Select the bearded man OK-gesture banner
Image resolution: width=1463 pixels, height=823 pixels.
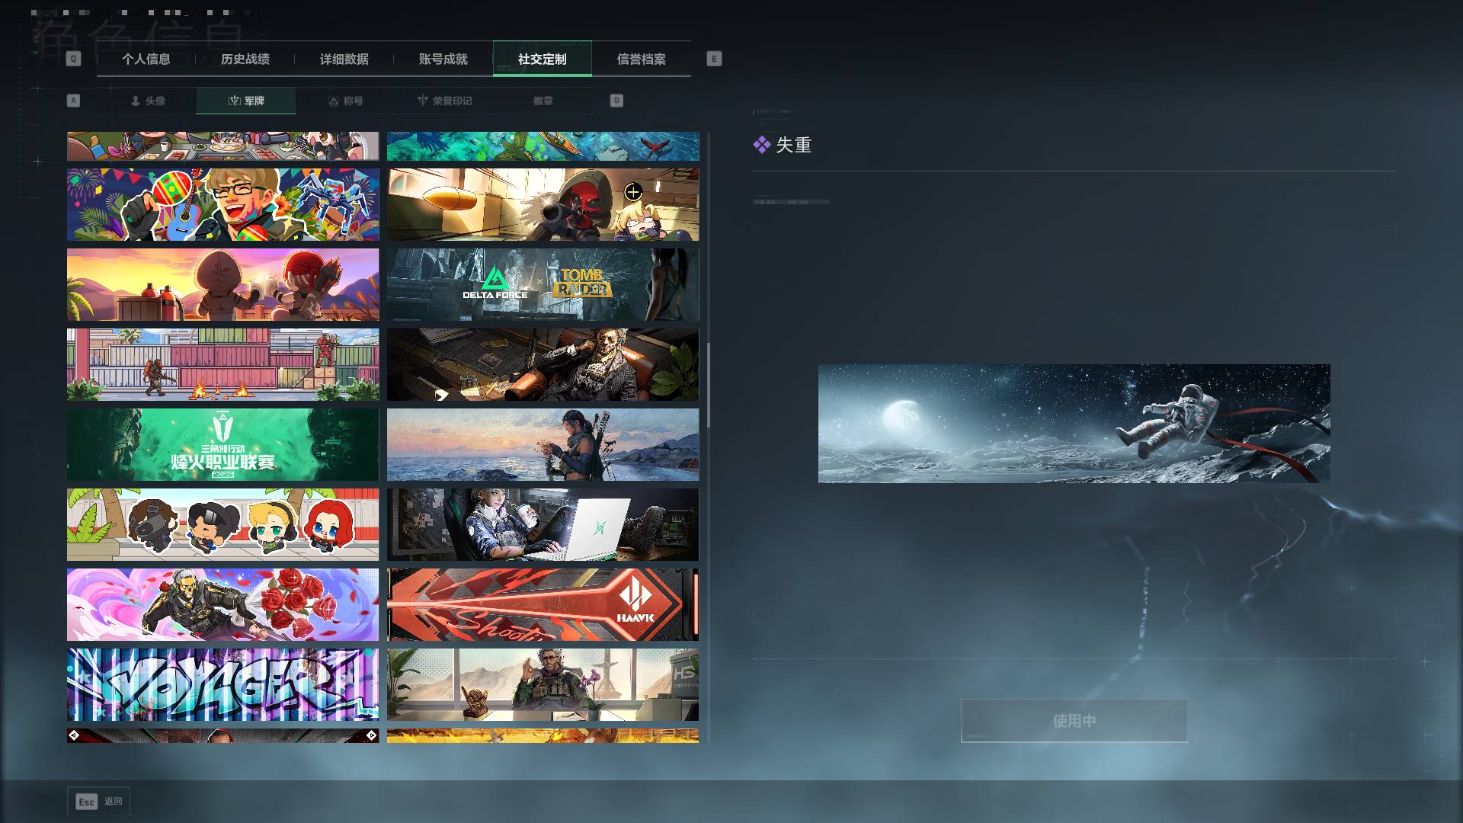(543, 684)
